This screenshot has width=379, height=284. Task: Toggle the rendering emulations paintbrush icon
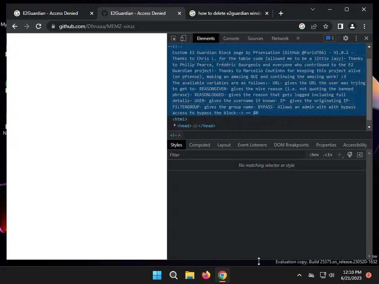(x=350, y=155)
